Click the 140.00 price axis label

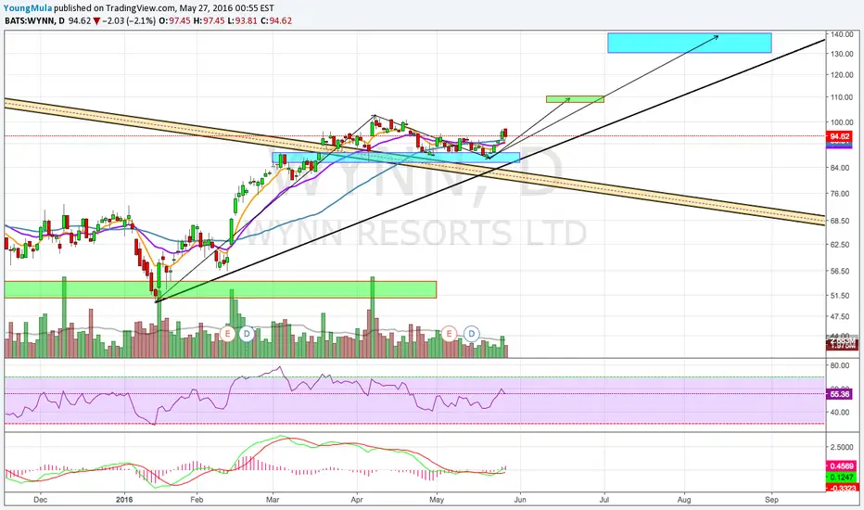[x=842, y=34]
